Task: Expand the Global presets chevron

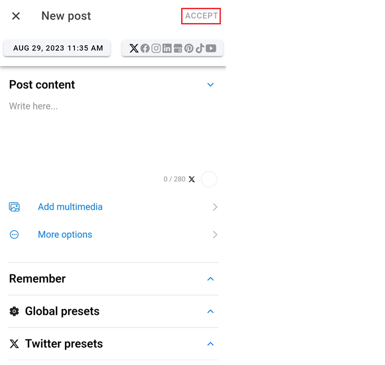Action: click(x=210, y=311)
